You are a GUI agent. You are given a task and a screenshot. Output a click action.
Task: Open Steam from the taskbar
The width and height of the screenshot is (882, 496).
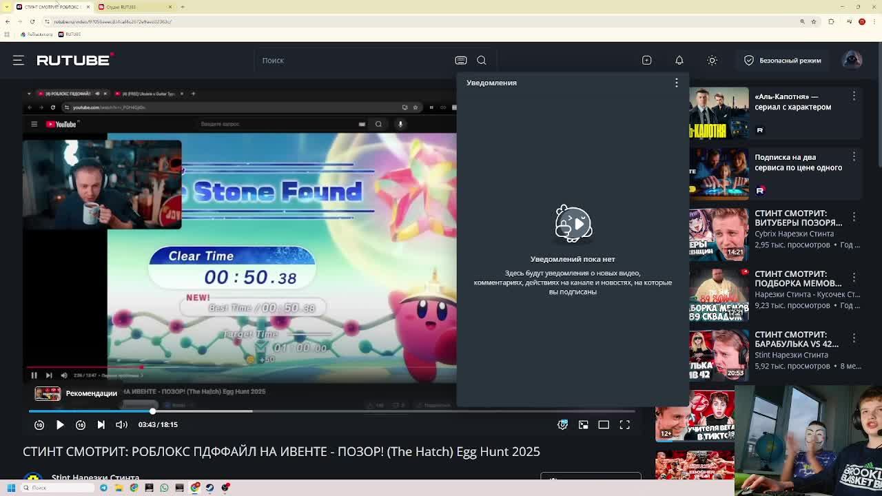coord(209,488)
